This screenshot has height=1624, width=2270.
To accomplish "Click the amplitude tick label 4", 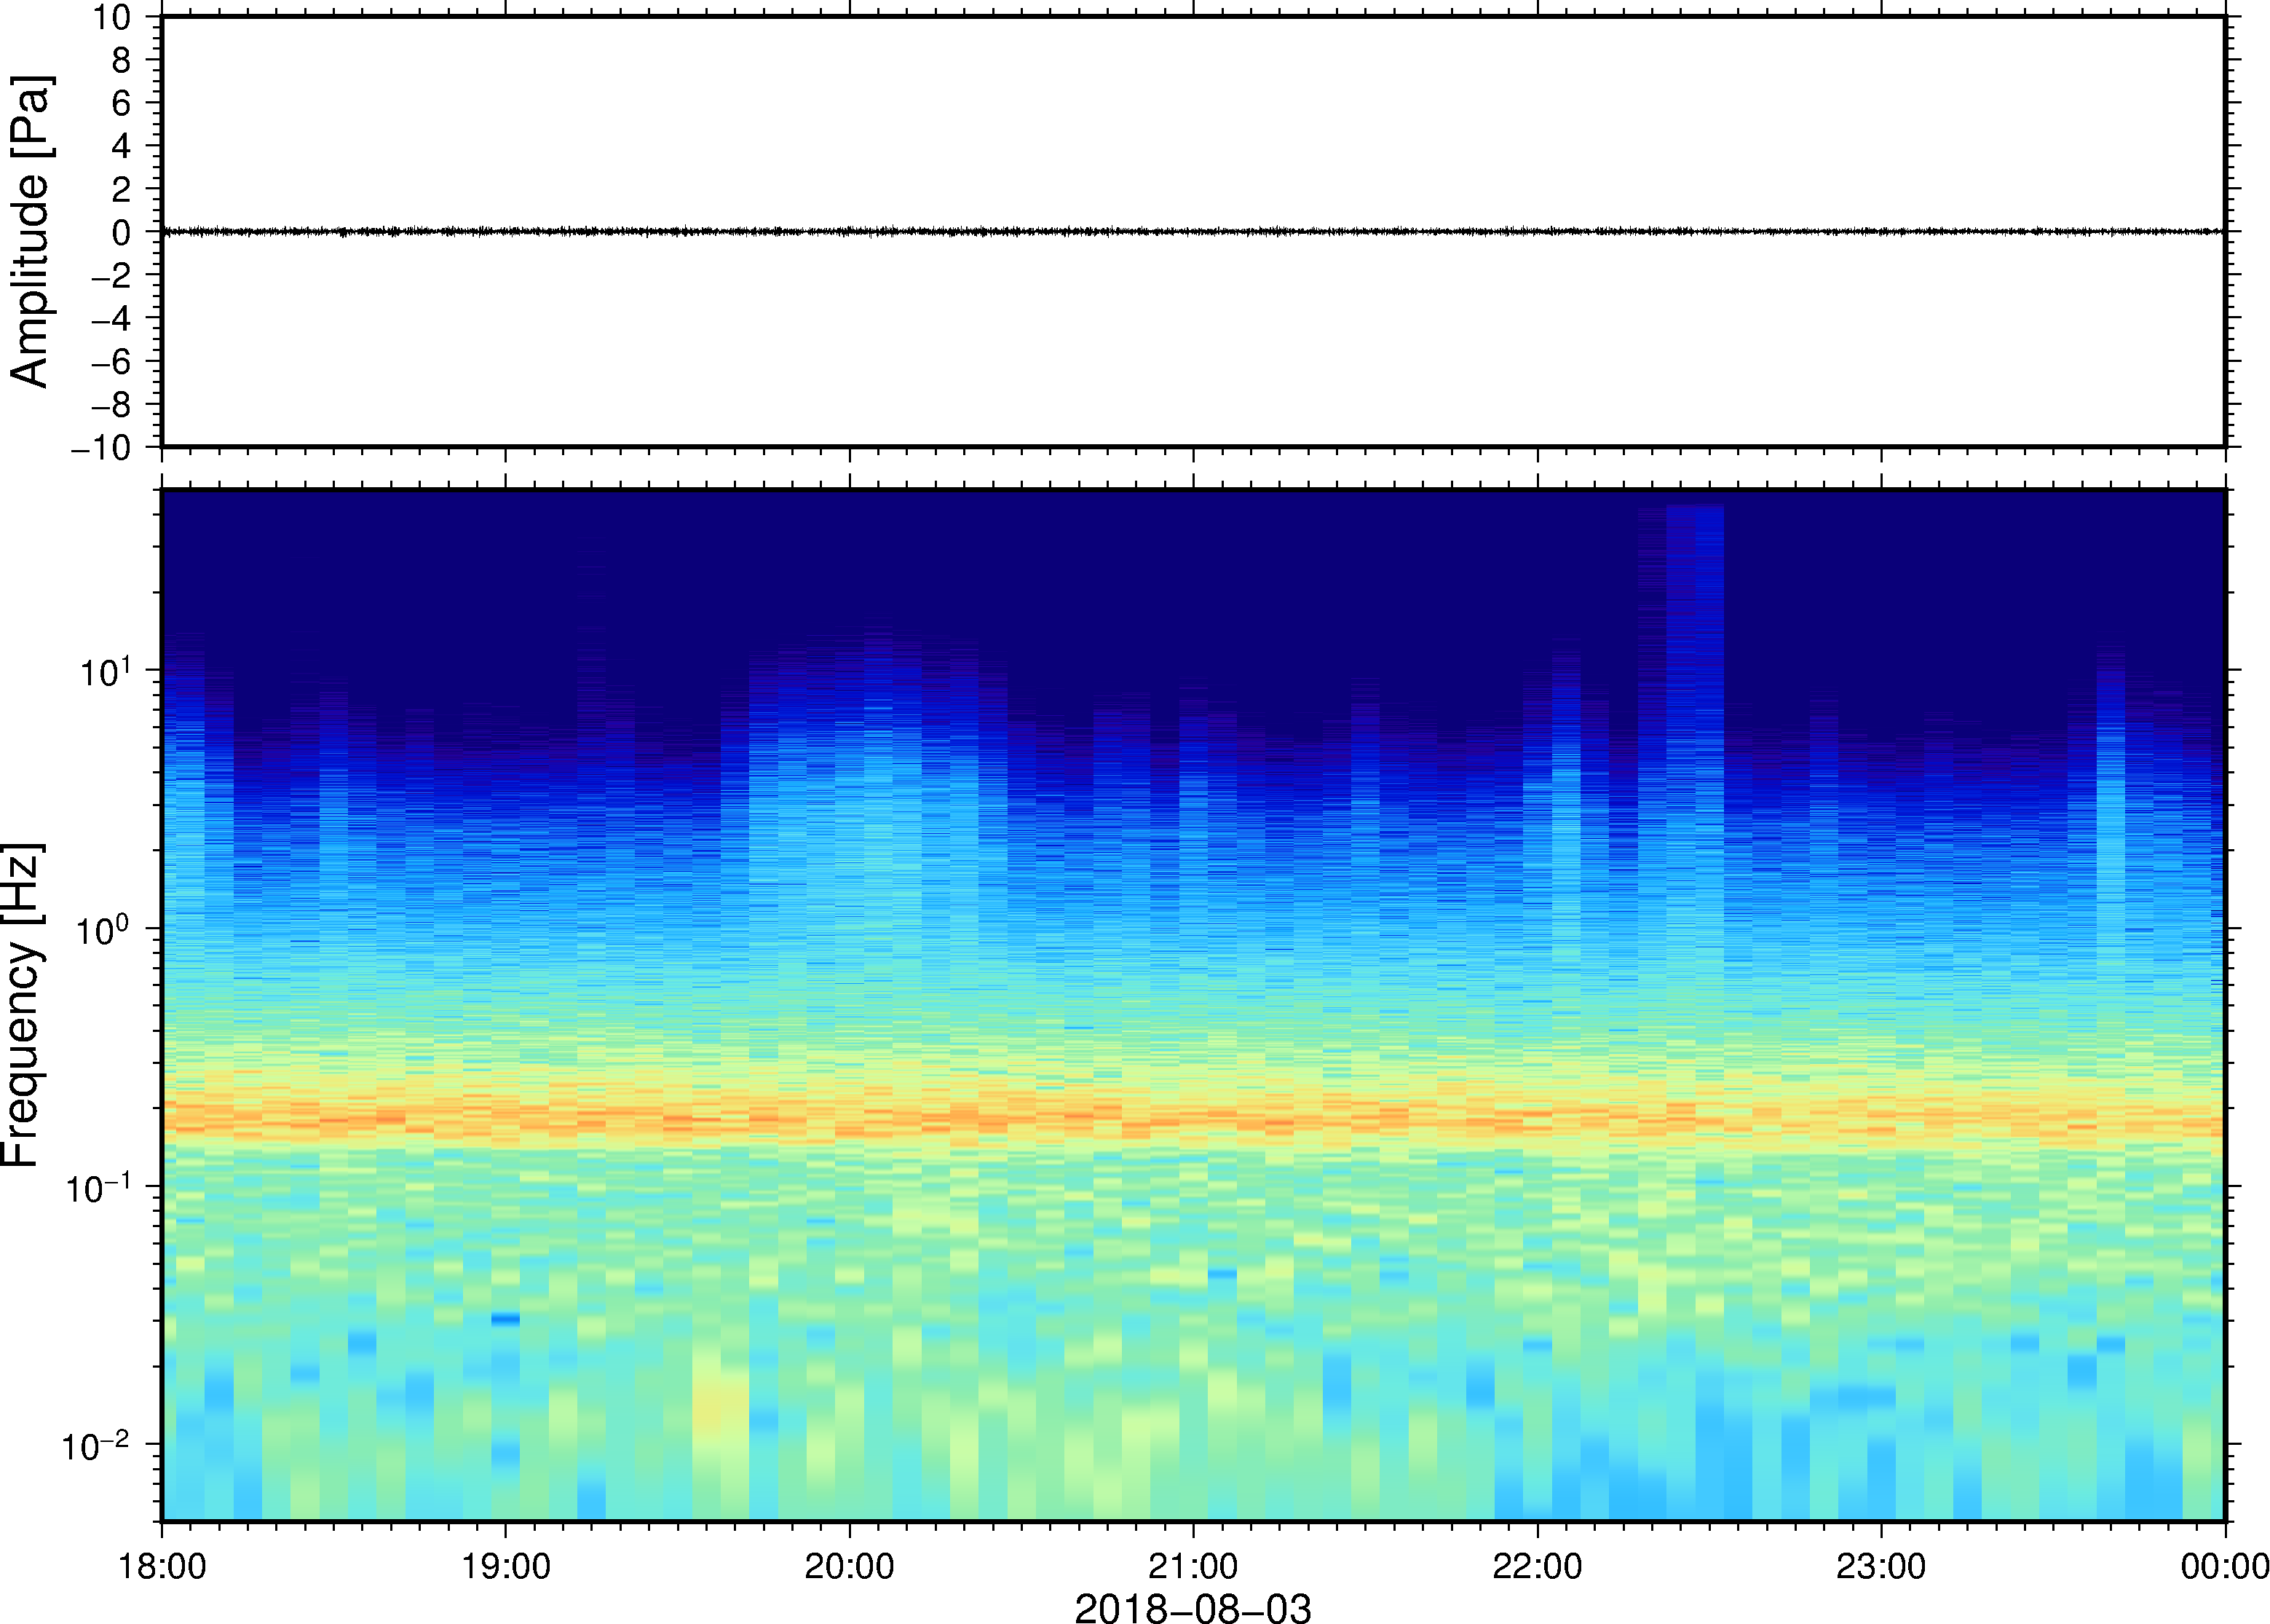I will point(122,146).
